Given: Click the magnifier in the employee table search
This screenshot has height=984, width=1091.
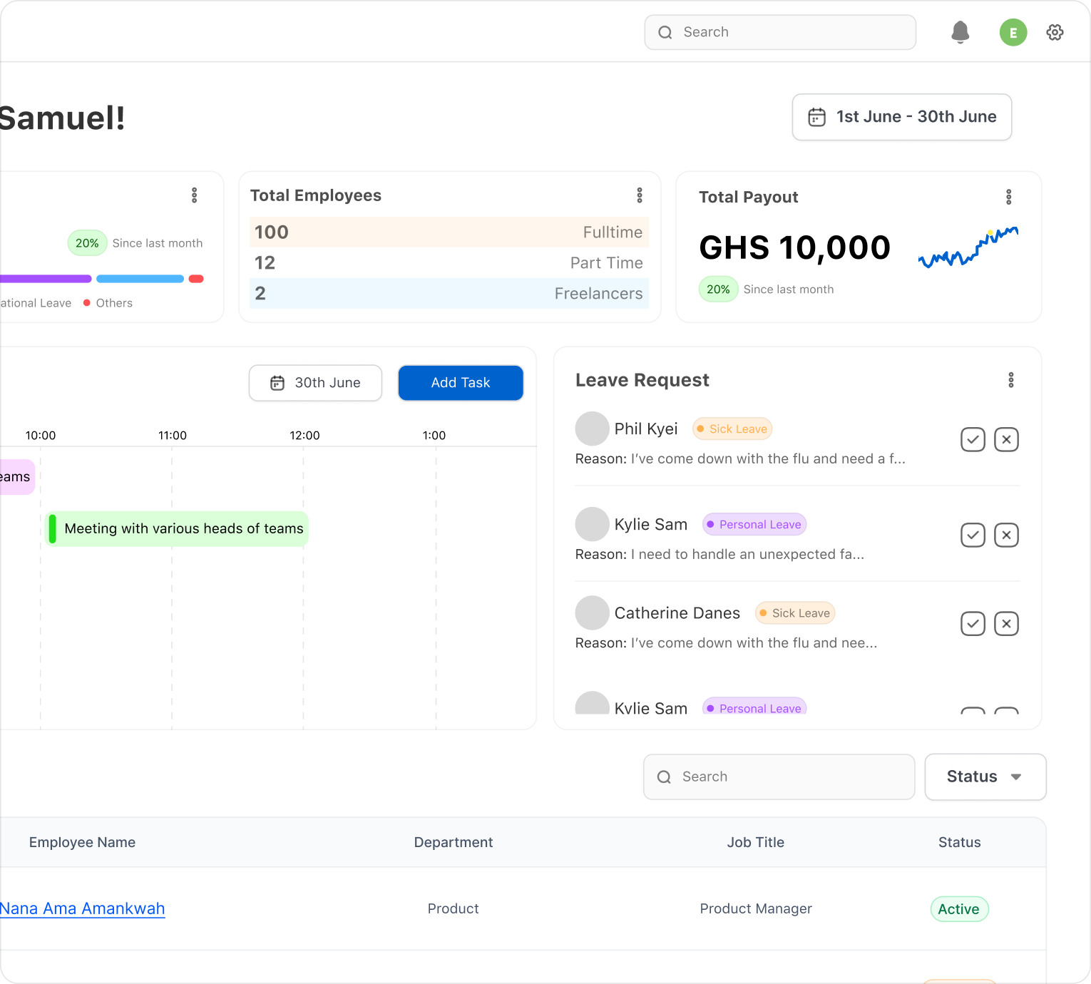Looking at the screenshot, I should click(x=665, y=777).
